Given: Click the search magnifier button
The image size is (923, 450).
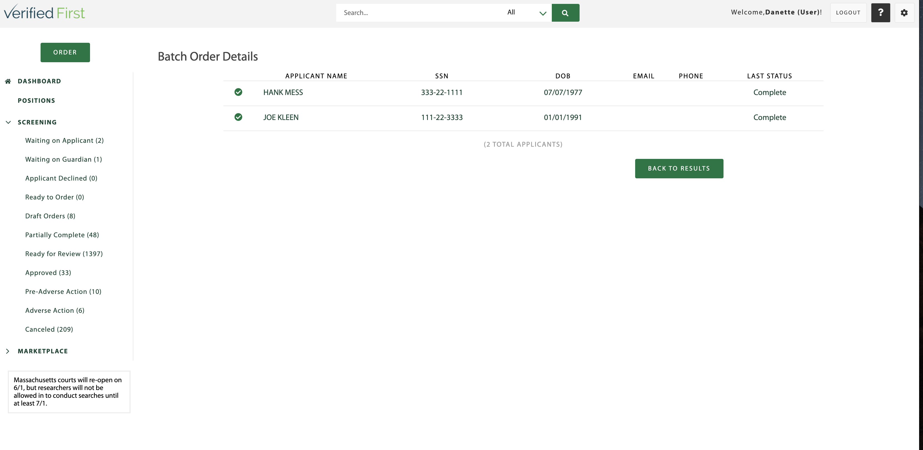Looking at the screenshot, I should click(x=565, y=12).
